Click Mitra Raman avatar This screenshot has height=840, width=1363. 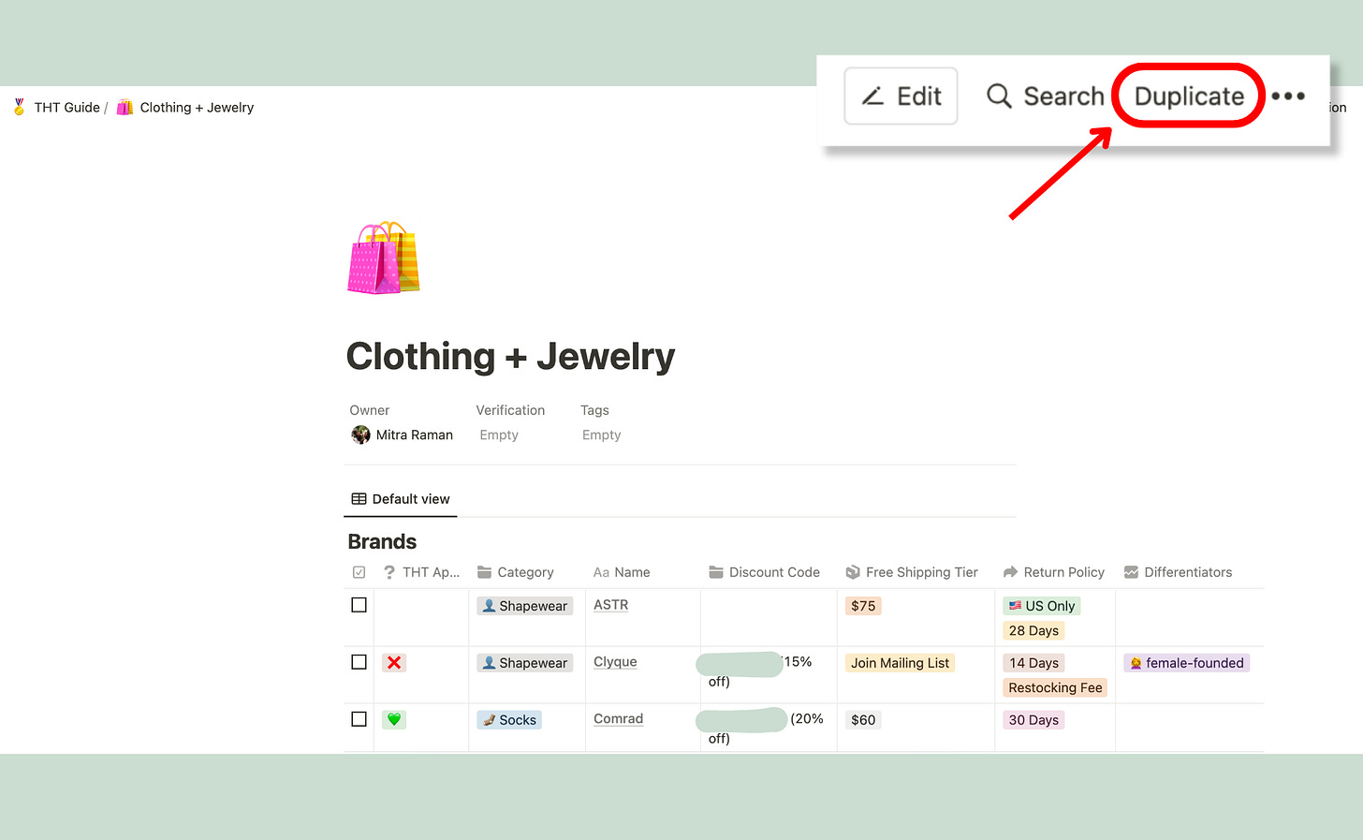[x=360, y=435]
